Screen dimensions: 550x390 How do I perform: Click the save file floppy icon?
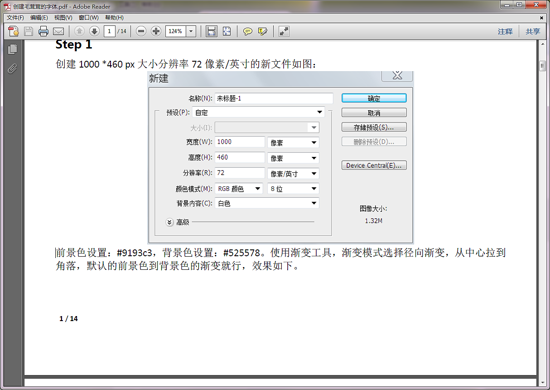click(x=29, y=31)
